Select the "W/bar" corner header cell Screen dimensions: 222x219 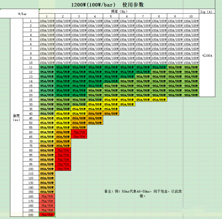coord(19,14)
